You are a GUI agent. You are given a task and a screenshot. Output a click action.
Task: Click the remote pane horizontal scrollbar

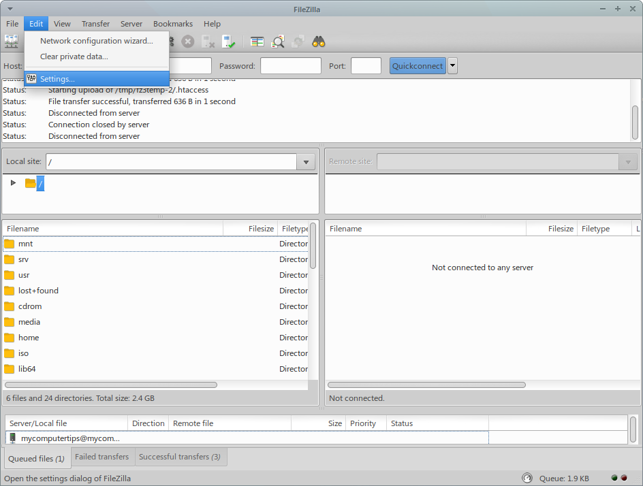[x=426, y=385]
